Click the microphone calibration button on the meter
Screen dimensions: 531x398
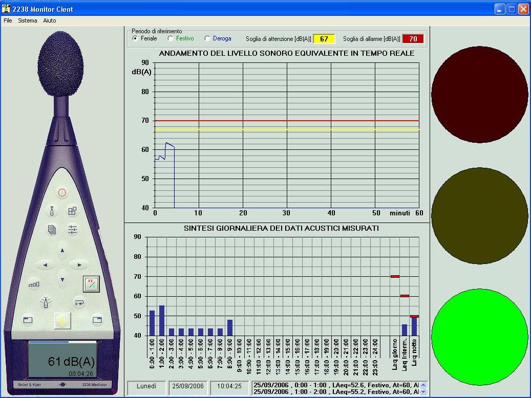pyautogui.click(x=52, y=210)
